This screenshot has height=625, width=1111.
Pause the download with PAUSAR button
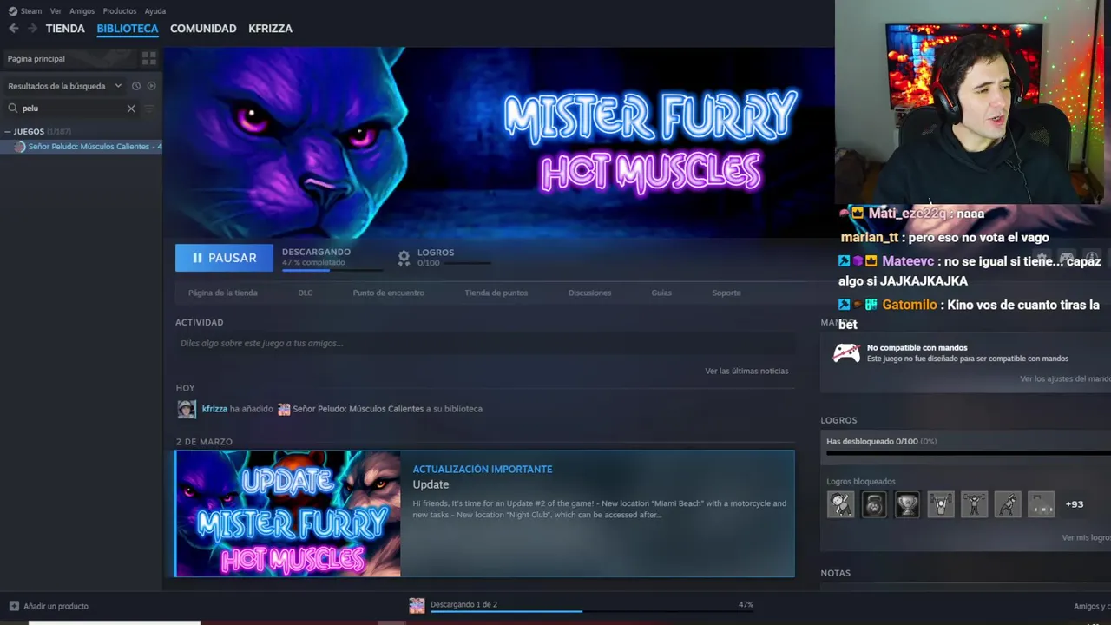[224, 258]
